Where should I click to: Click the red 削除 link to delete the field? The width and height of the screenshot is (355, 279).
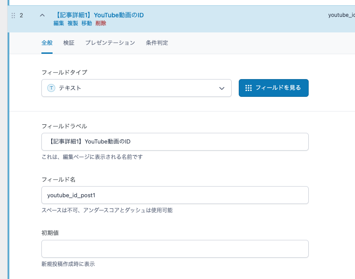(101, 23)
